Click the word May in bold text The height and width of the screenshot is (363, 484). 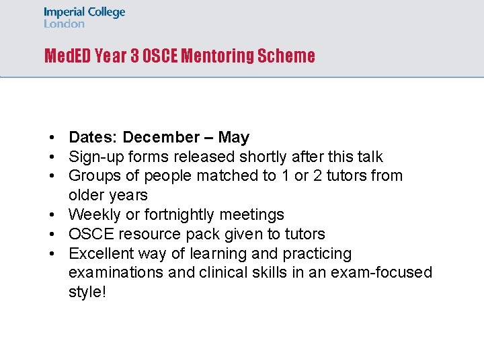[x=234, y=138]
